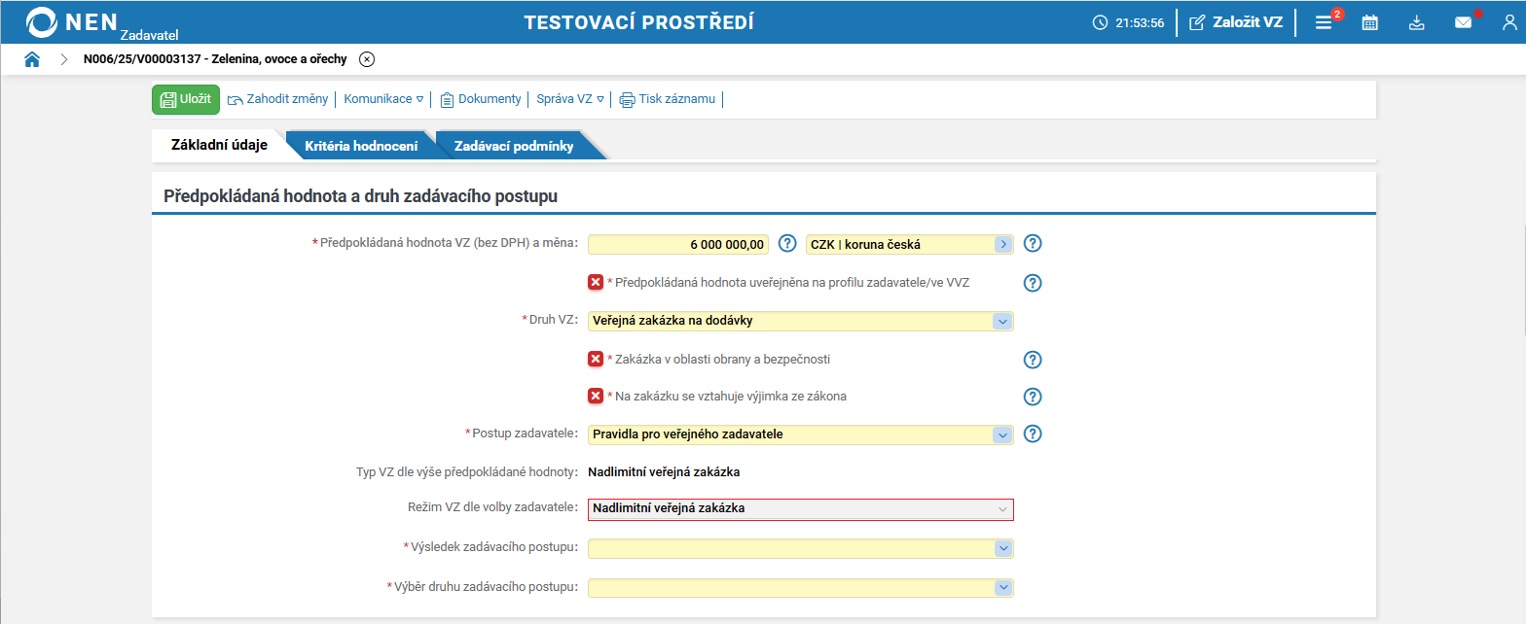1526x624 pixels.
Task: Click the download icon in header
Action: tap(1417, 22)
